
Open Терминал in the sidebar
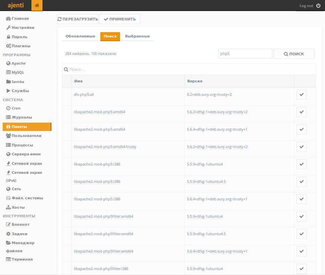[x=22, y=259]
